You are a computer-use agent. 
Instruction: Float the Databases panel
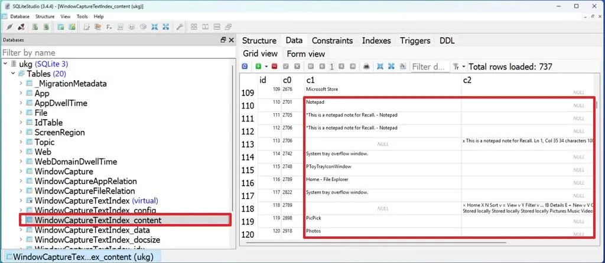point(223,40)
